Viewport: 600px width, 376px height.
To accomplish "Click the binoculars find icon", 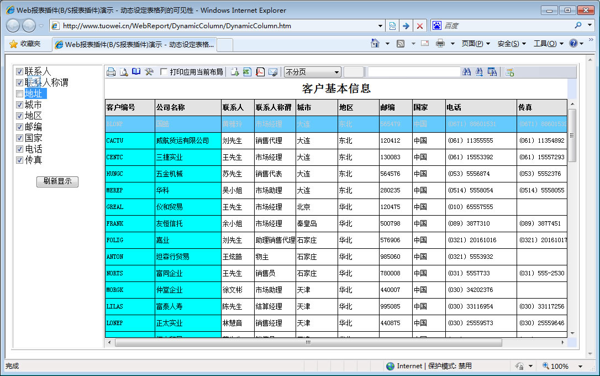I will [x=467, y=72].
